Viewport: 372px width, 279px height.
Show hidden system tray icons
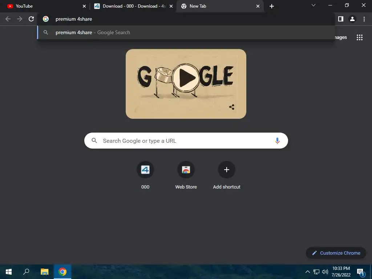pyautogui.click(x=307, y=272)
